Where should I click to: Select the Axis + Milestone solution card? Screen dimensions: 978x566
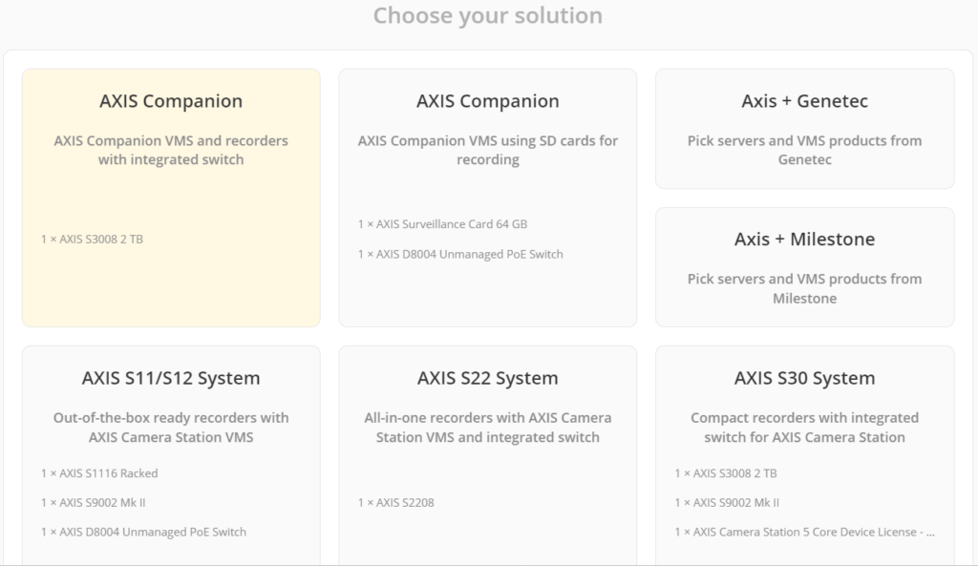pyautogui.click(x=805, y=266)
